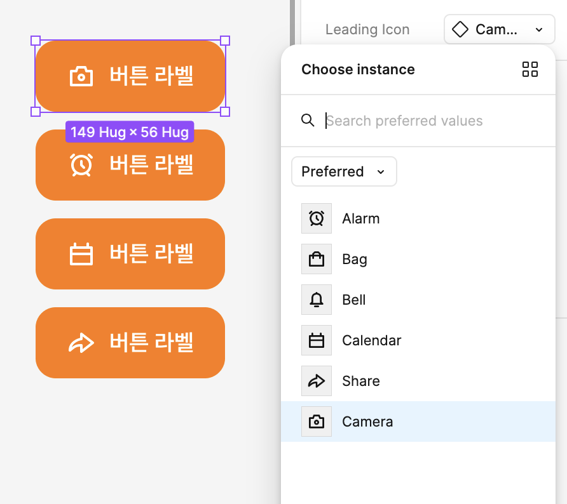The height and width of the screenshot is (504, 567).
Task: Click the camera icon in first button
Action: pos(81,76)
